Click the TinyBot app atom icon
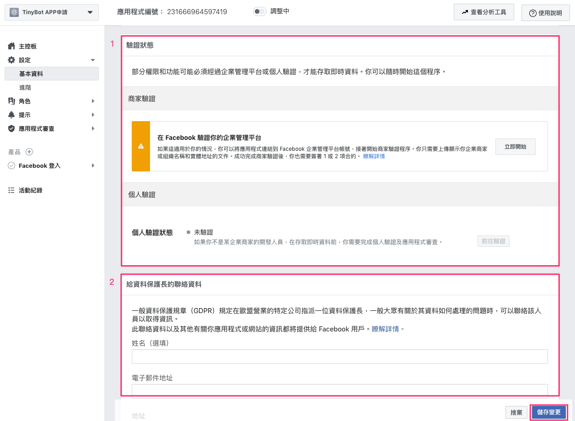Screen dimensions: 575x421 pos(14,12)
